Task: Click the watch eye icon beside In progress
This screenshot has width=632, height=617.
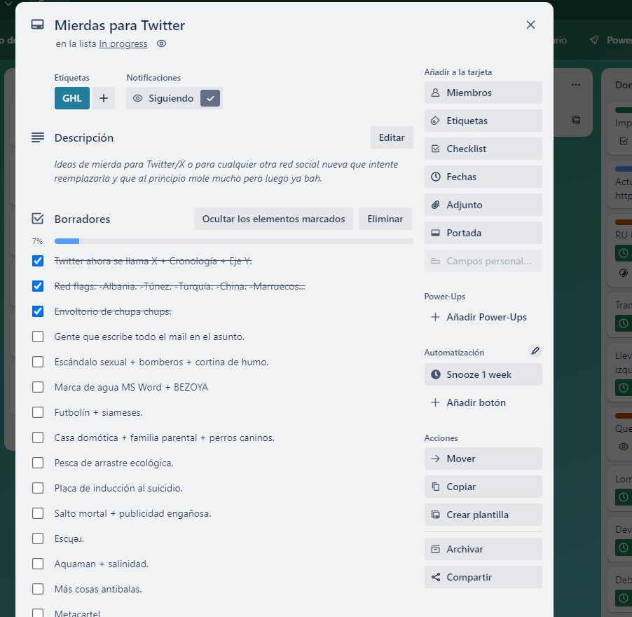Action: (161, 43)
